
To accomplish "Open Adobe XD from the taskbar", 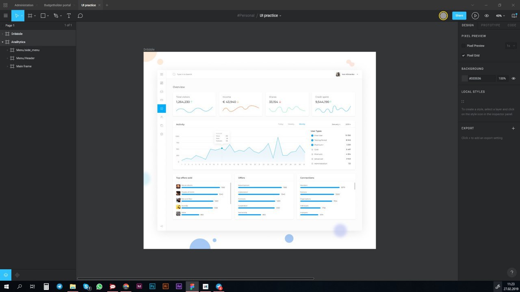I will 139,286.
